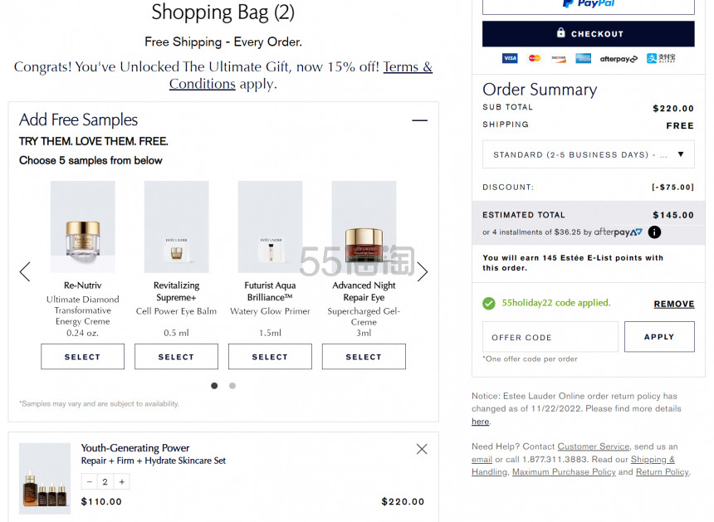Screen dimensions: 714x522
Task: Show next samples with right arrow
Action: click(x=422, y=271)
